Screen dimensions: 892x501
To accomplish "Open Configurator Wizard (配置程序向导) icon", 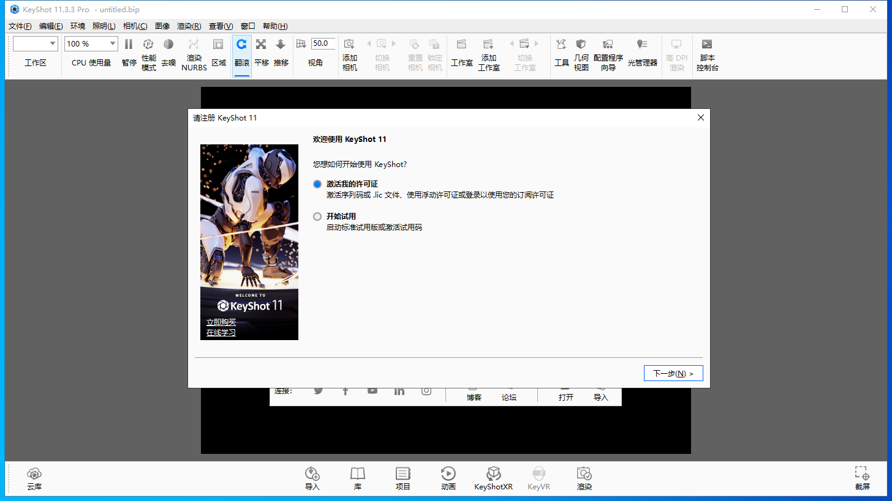I will 608,44.
